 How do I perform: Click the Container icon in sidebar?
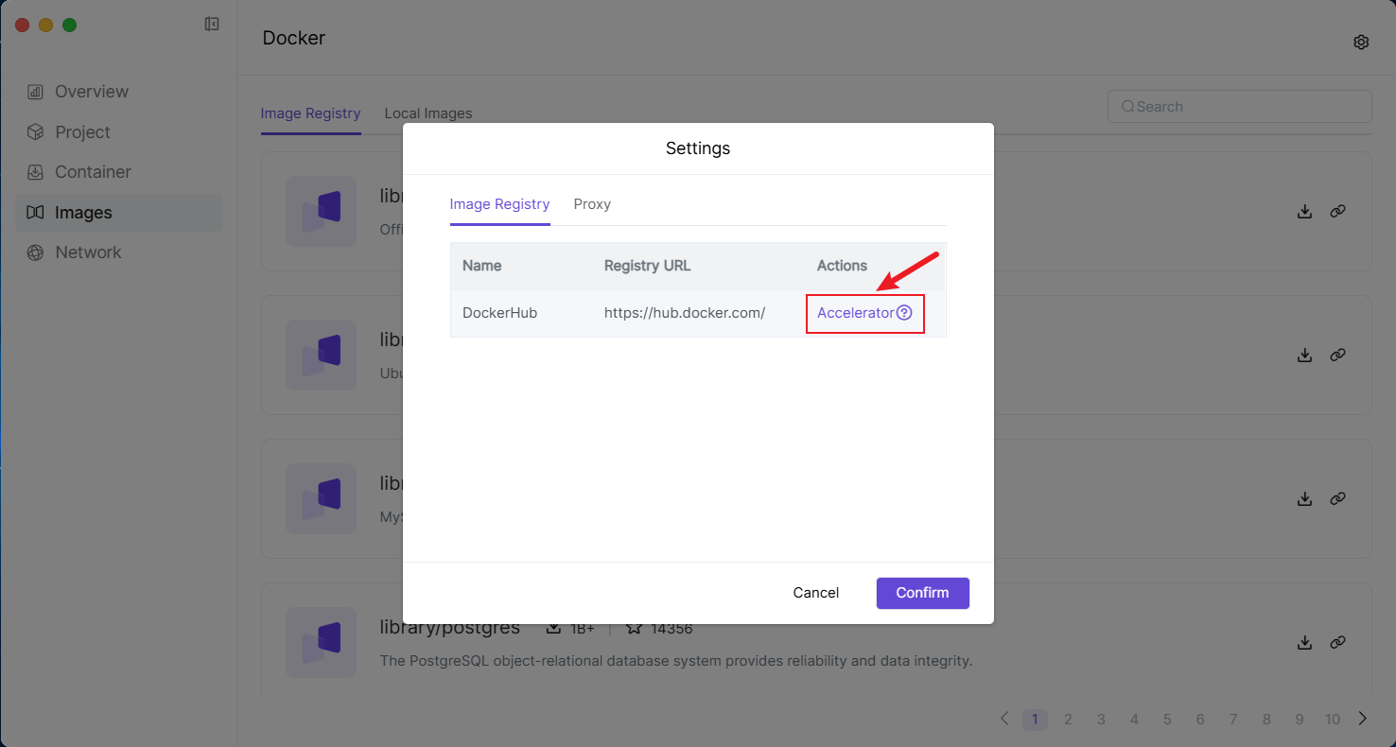35,172
